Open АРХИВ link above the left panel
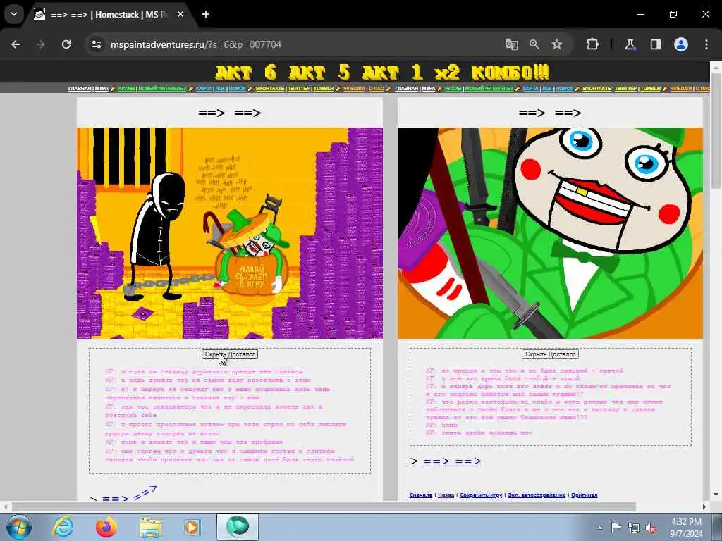 tap(126, 88)
